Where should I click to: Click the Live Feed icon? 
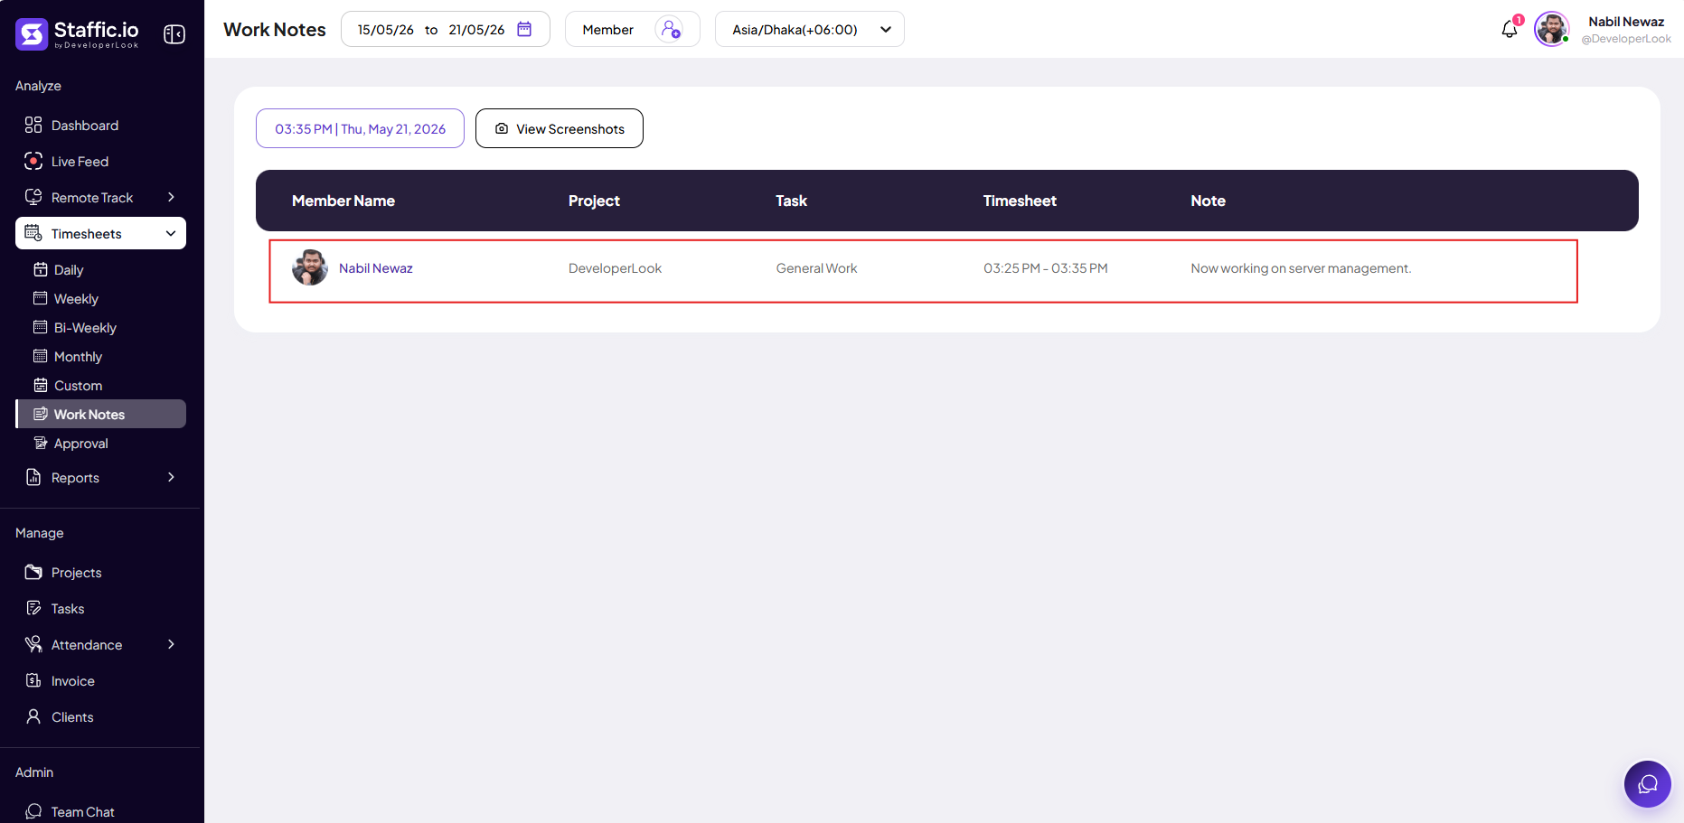33,161
